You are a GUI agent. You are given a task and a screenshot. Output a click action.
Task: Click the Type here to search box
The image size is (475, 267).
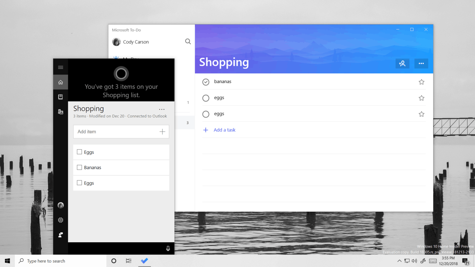[x=61, y=261]
